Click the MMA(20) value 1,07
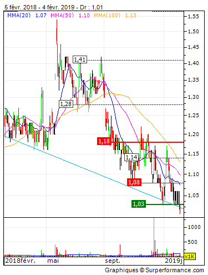The height and width of the screenshot is (275, 208). 40,16
